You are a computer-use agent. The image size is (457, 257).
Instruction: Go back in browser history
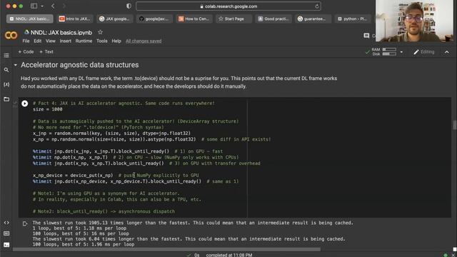pyautogui.click(x=53, y=6)
